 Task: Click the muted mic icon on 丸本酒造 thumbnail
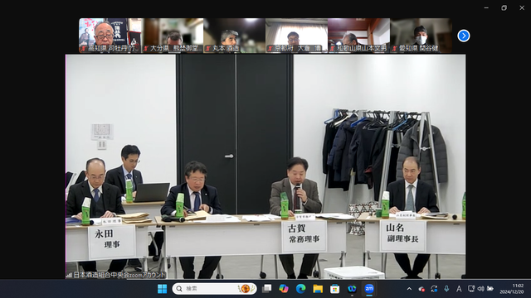[x=208, y=49]
